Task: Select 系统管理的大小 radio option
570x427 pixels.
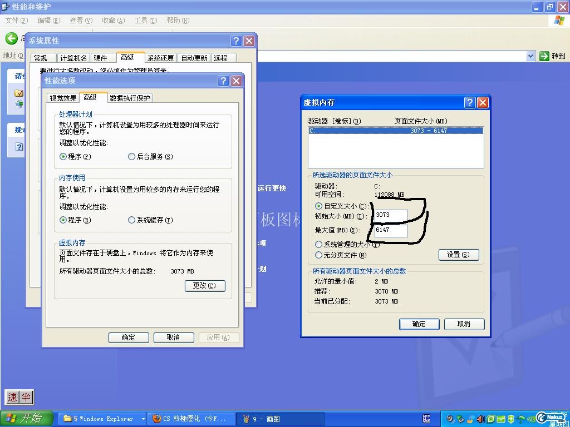Action: [347, 245]
